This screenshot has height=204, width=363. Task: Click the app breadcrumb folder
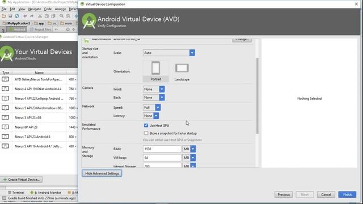tap(39, 23)
